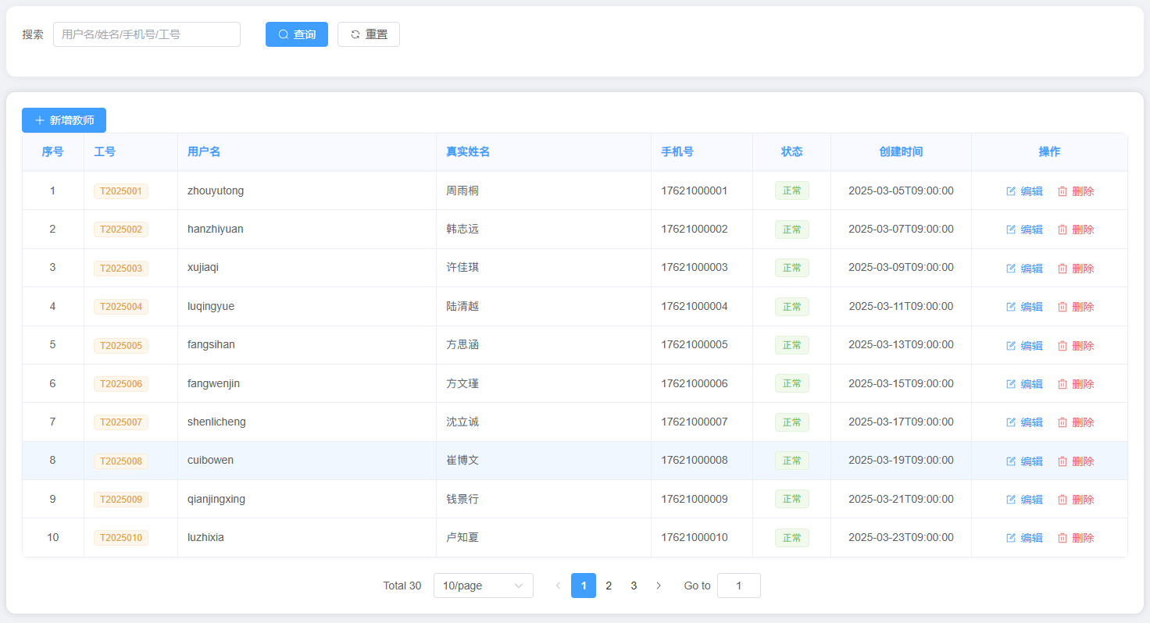
Task: Click the edit pencil icon for cuibowen
Action: pyautogui.click(x=1011, y=461)
